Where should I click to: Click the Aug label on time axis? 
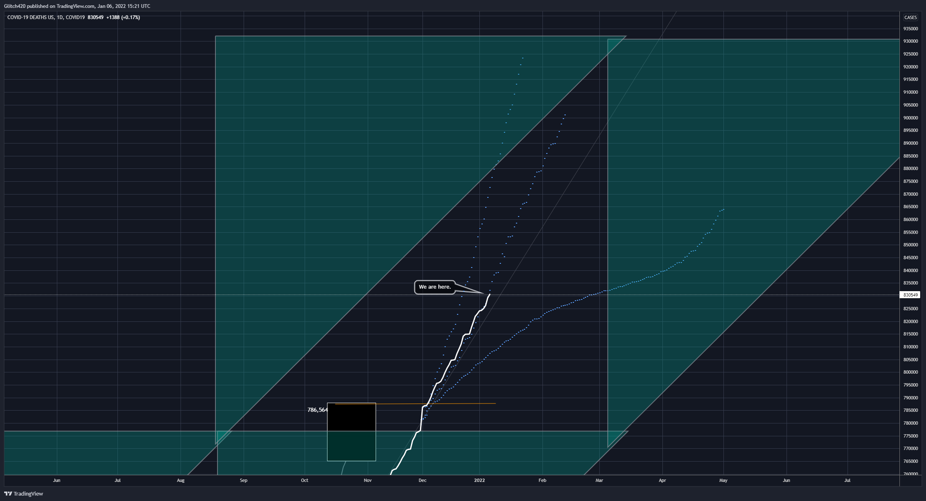tap(181, 480)
